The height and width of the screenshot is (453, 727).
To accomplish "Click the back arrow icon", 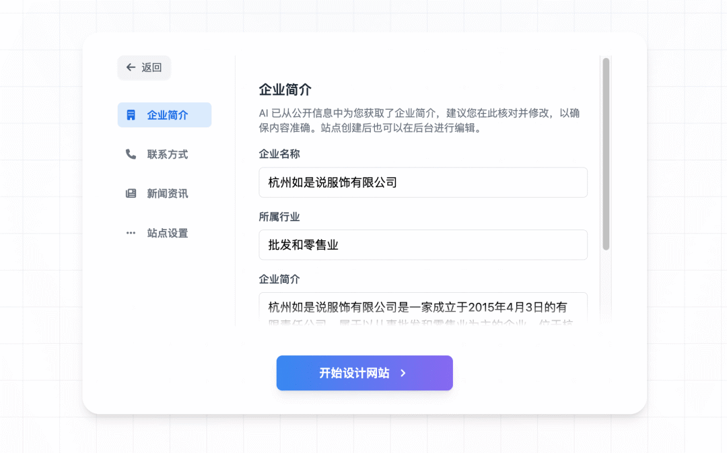I will click(131, 67).
